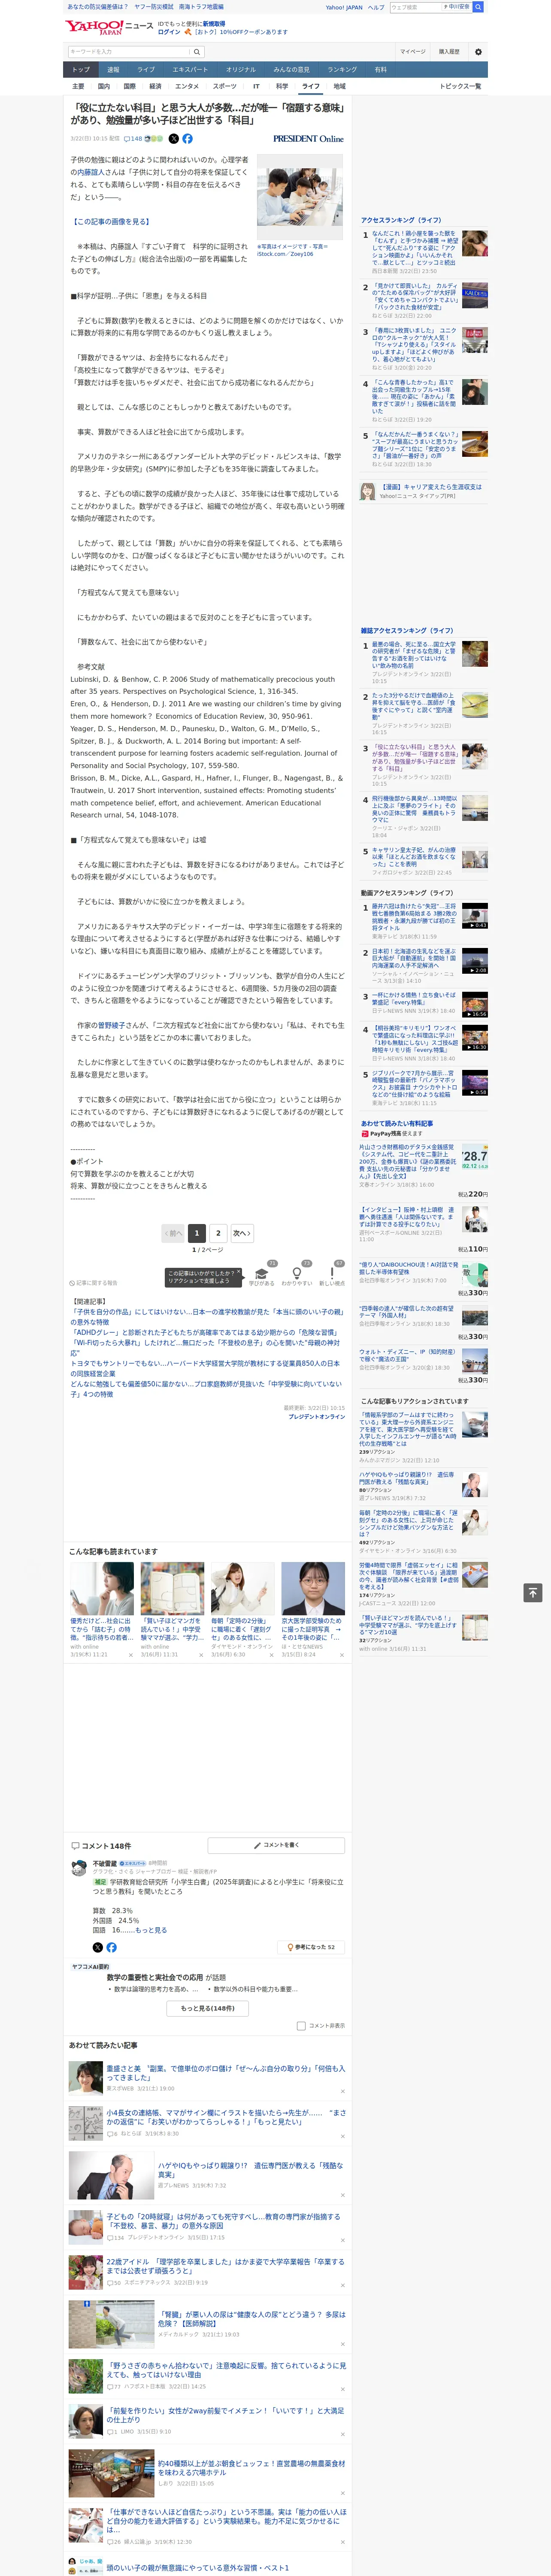
Task: Click the マイページ link
Action: click(412, 51)
